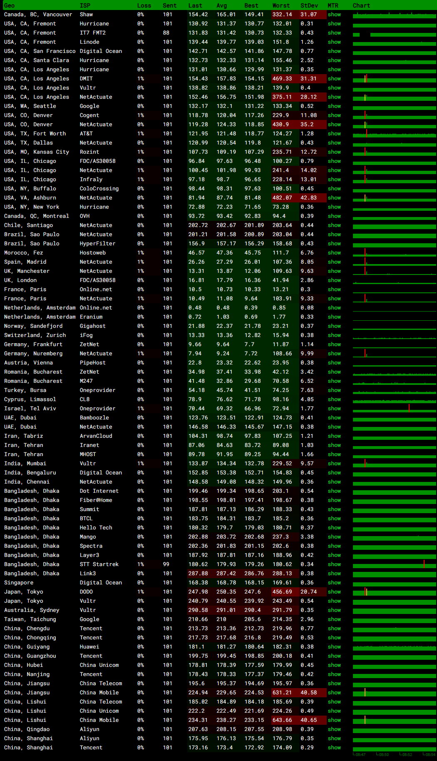Sort by the Loss column header

144,5
